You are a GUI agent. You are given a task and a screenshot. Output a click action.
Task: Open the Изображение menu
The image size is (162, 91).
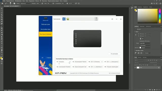coord(18,1)
